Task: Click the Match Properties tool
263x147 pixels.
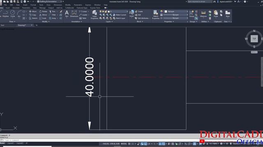Action: (156, 15)
